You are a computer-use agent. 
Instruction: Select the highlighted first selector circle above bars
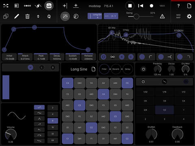(x=30, y=67)
